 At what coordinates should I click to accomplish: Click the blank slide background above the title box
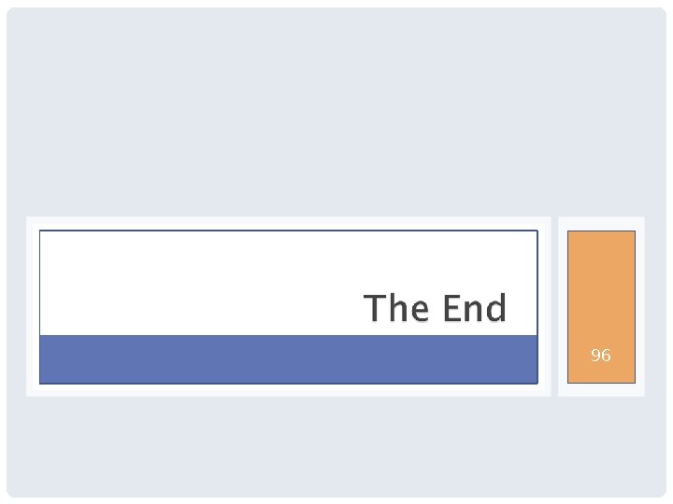click(x=336, y=112)
